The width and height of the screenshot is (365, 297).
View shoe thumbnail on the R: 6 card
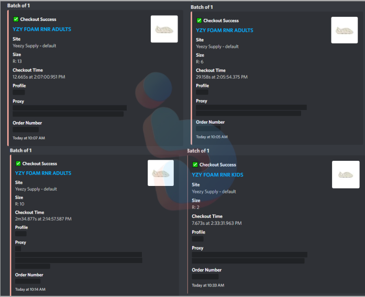pos(345,30)
